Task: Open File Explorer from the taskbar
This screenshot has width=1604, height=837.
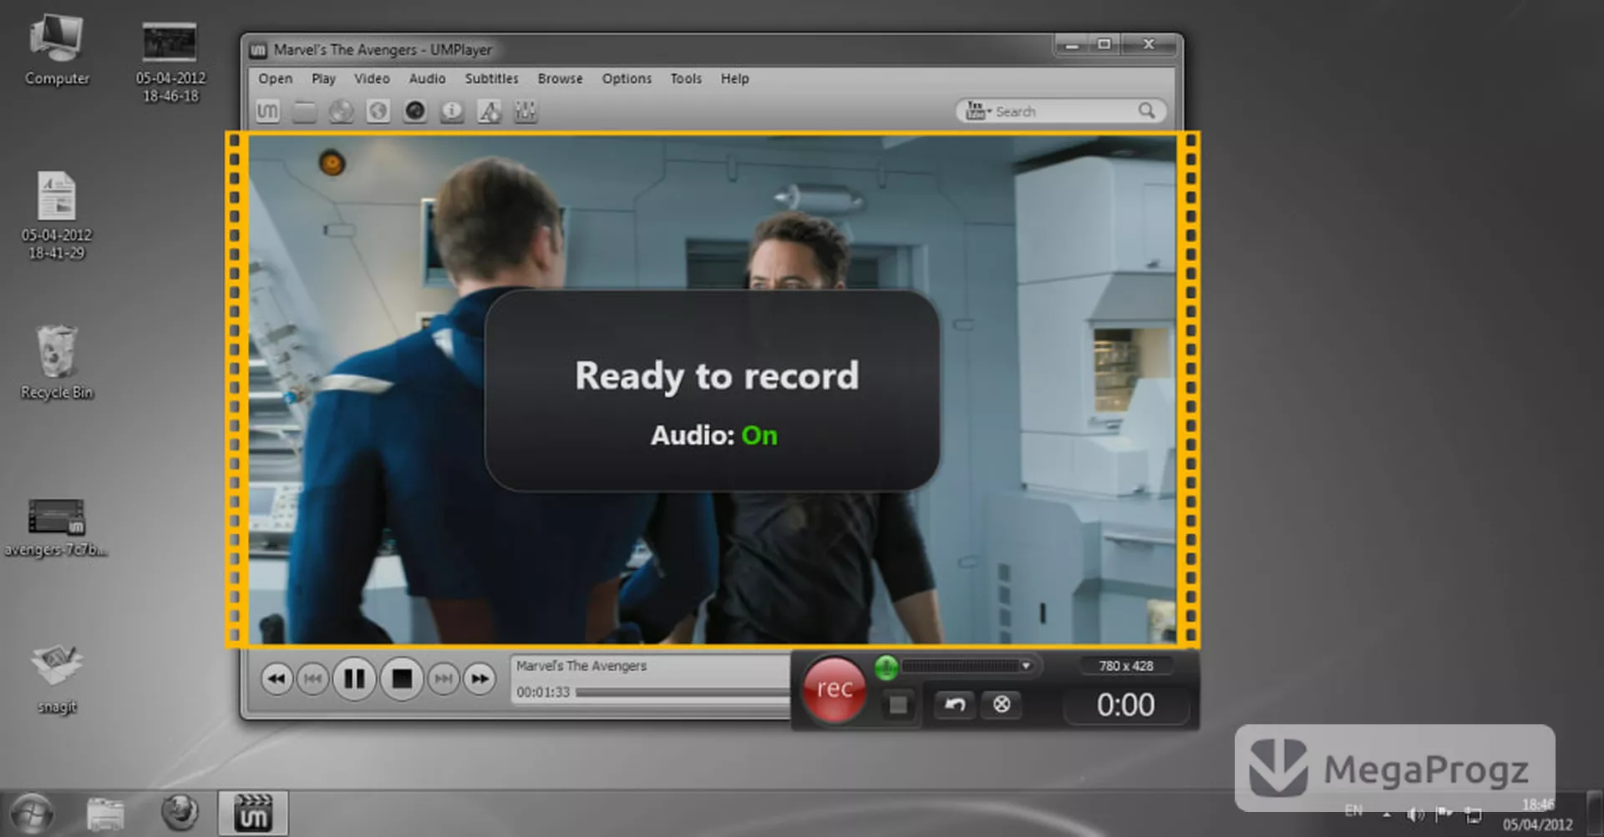Action: coord(105,814)
